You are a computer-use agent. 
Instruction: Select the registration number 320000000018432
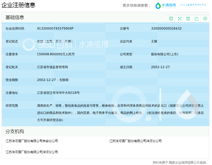click(x=166, y=29)
